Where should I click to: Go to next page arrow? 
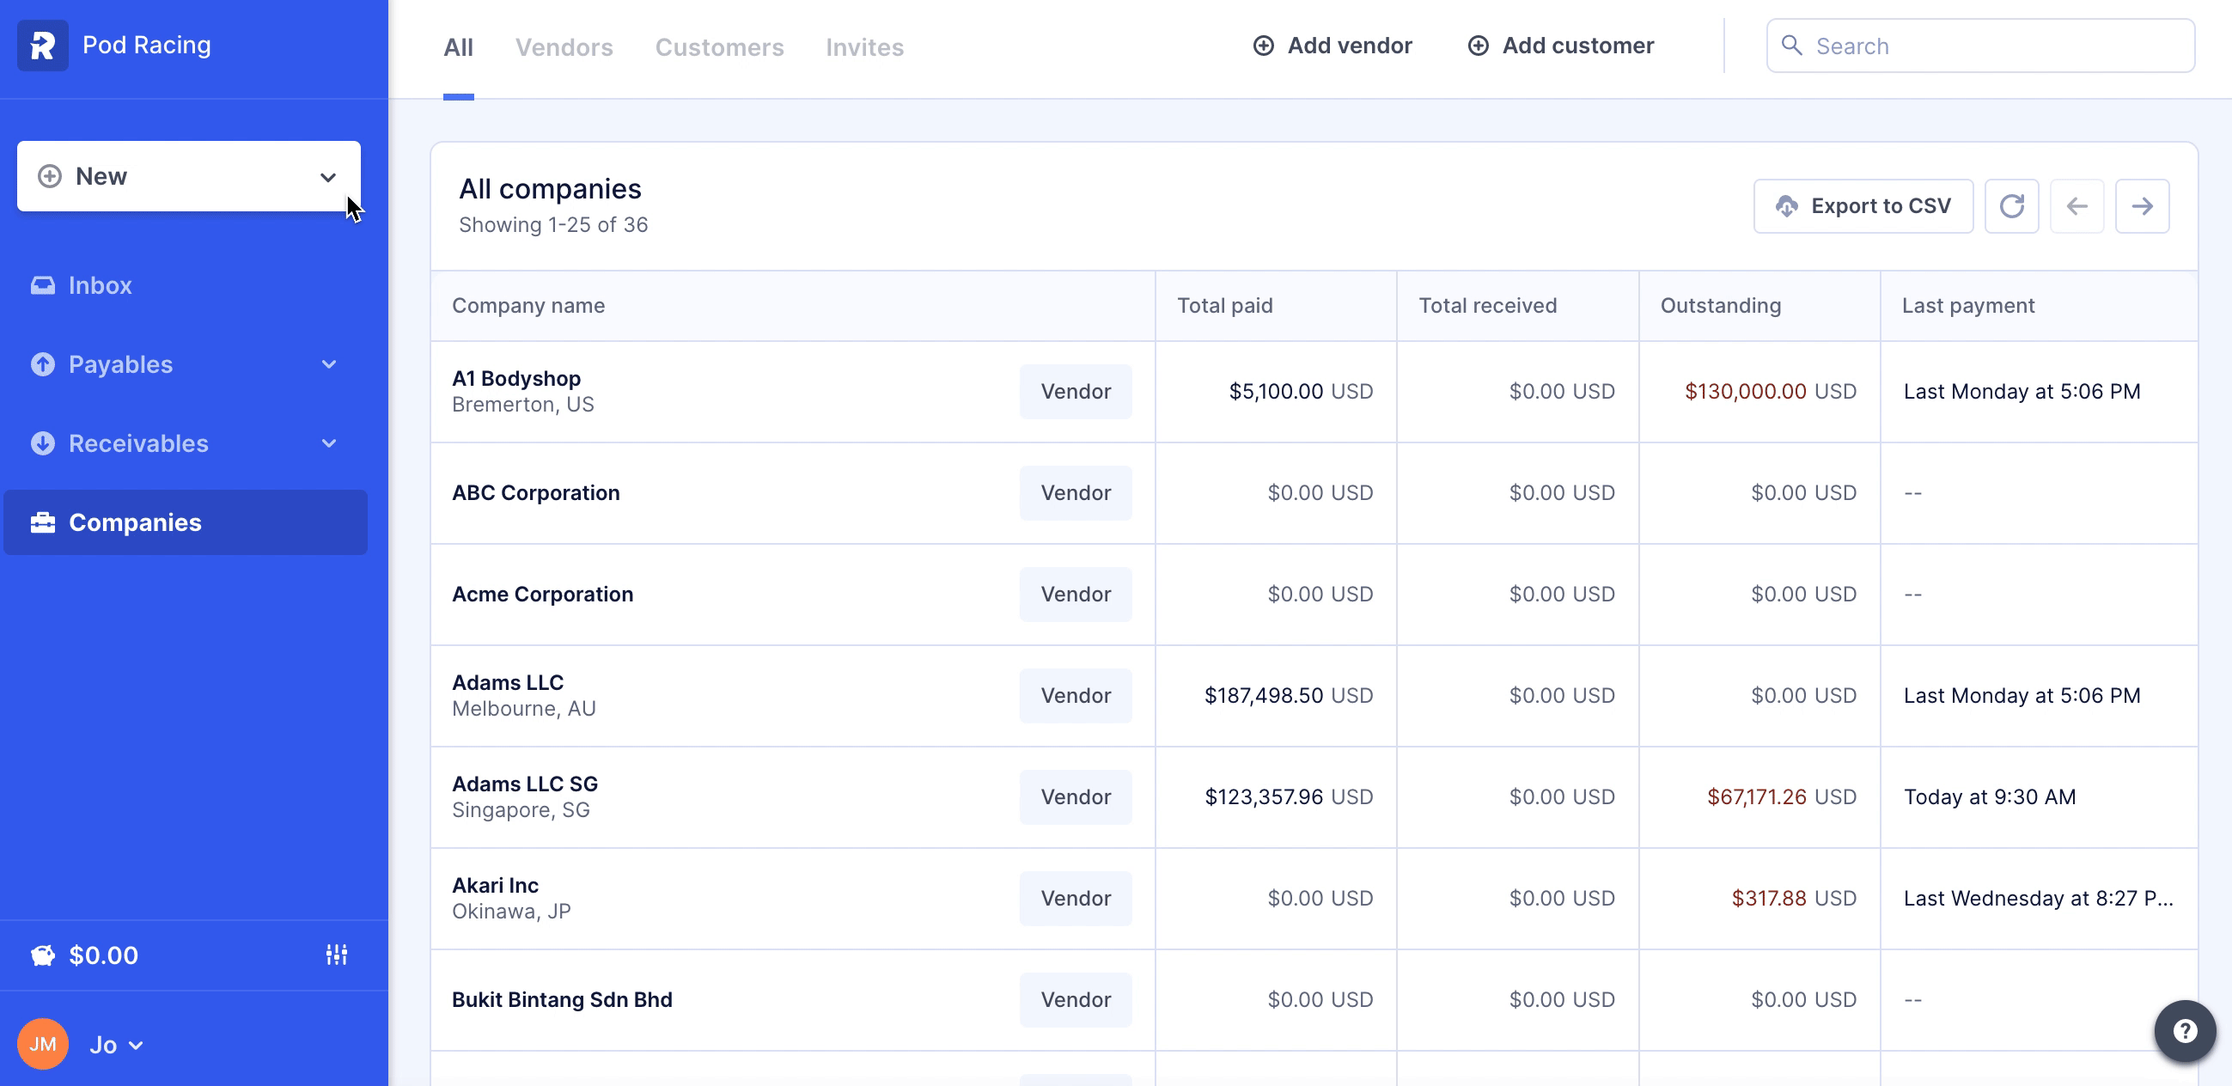pos(2142,206)
